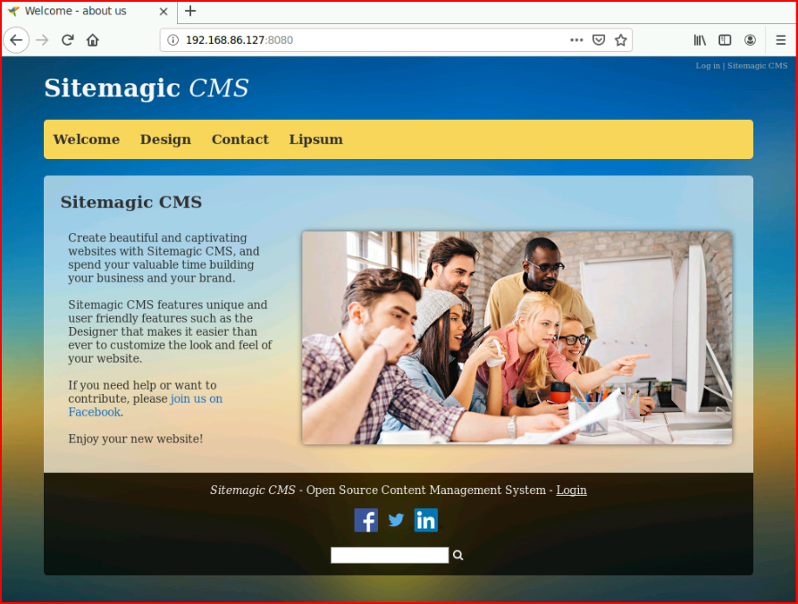Screen dimensions: 798x604
Task: Click the team photo image
Action: [x=517, y=338]
